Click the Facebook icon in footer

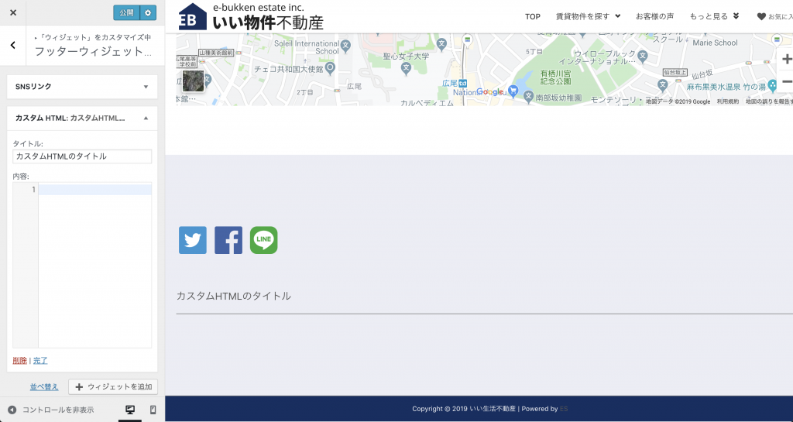tap(228, 240)
